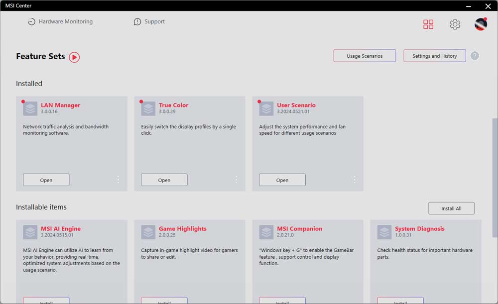Click the vertical scrollbar thumb

(495, 178)
